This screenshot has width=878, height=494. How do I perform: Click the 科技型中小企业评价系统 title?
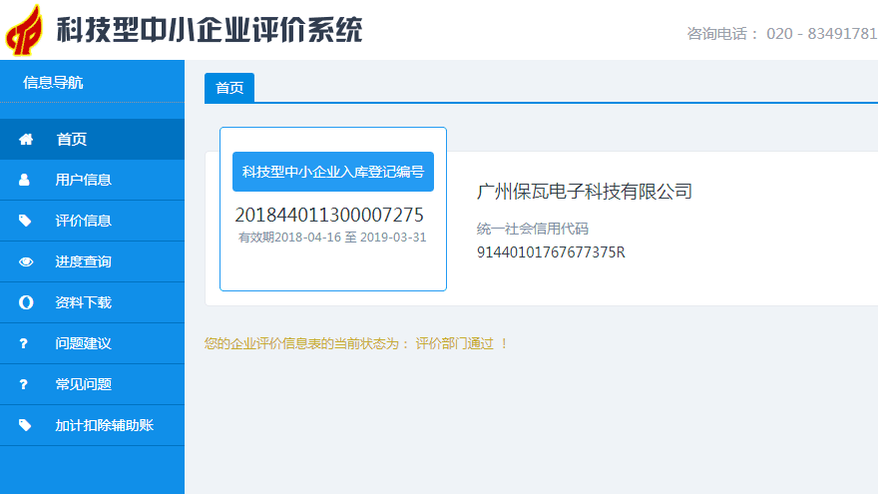coord(210,30)
